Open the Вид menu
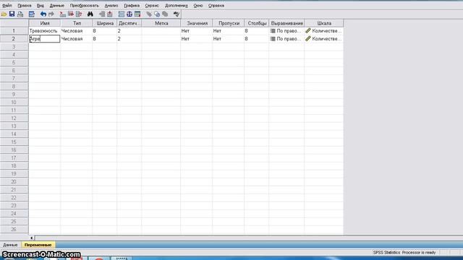Viewport: 463px width, 260px height. (41, 6)
